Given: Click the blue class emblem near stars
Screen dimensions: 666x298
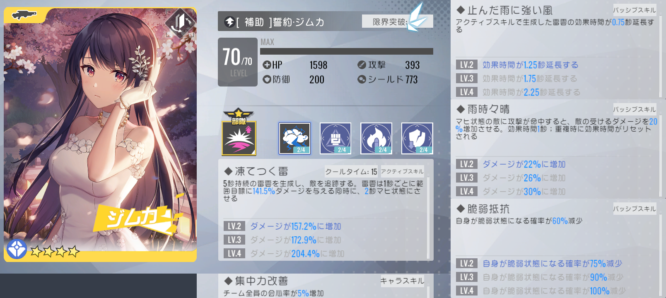Looking at the screenshot, I should pos(17,249).
